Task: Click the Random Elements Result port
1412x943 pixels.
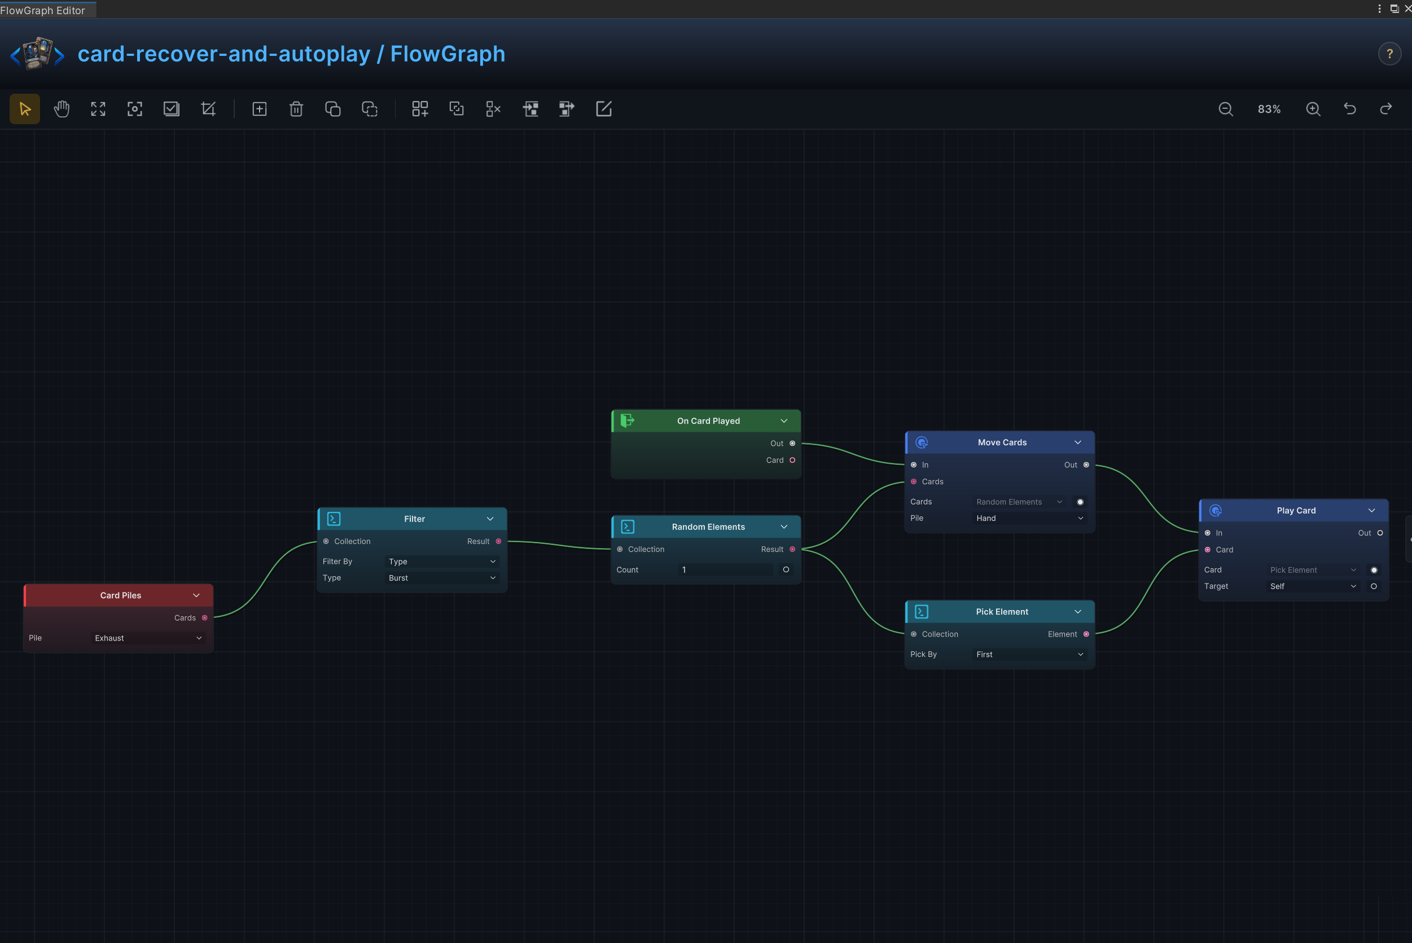Action: (792, 549)
